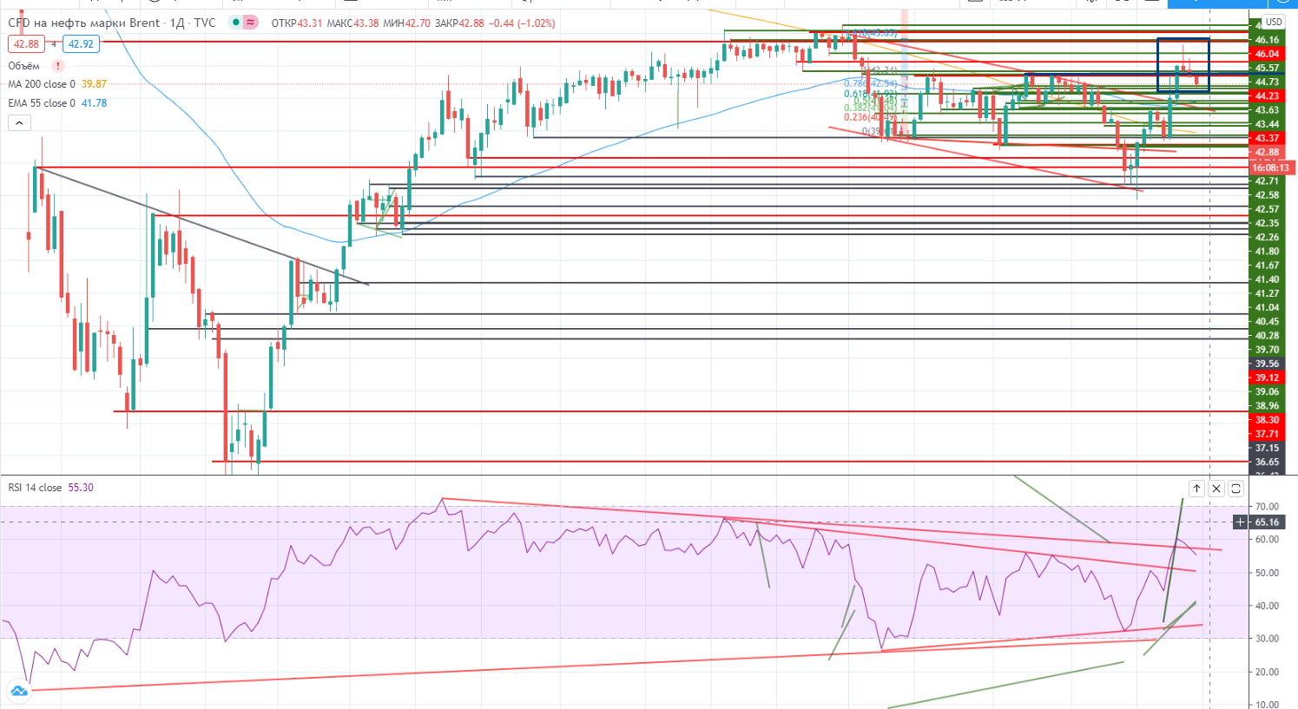This screenshot has width=1298, height=709.
Task: Click the 44.73 label on price scale
Action: (x=1267, y=82)
